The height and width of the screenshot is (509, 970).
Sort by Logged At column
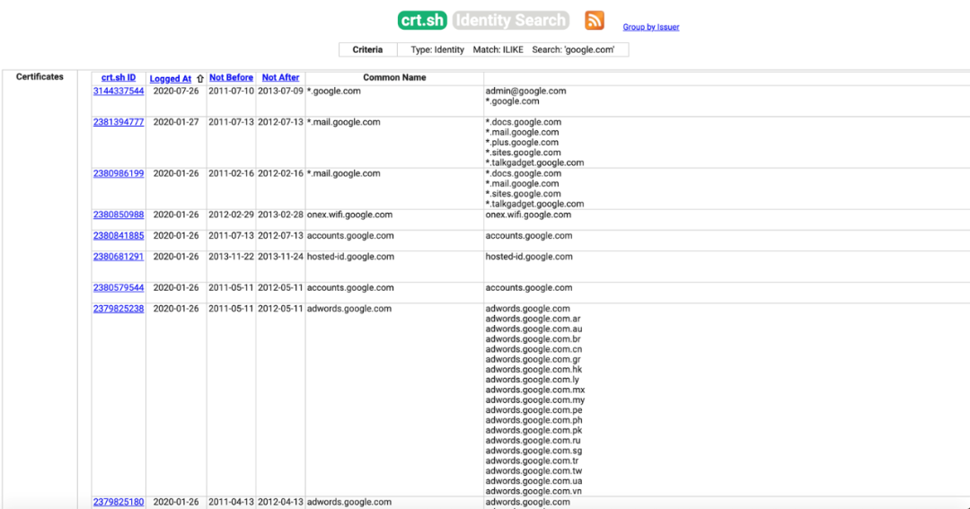tap(170, 78)
